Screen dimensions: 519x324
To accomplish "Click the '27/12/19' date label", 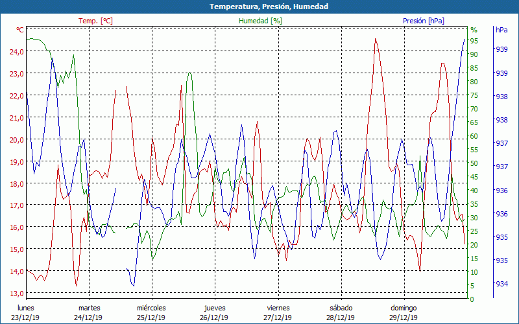I will [x=278, y=318].
